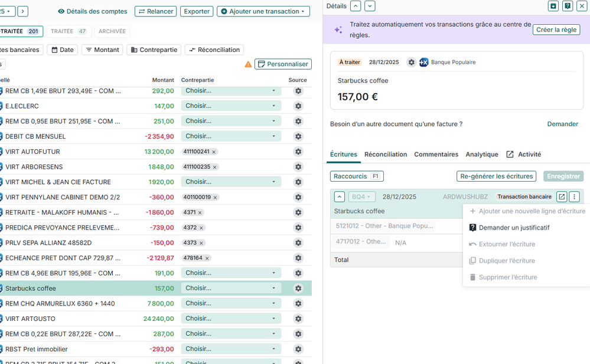Click the gear icon beside Banque Populaire

[x=412, y=63]
